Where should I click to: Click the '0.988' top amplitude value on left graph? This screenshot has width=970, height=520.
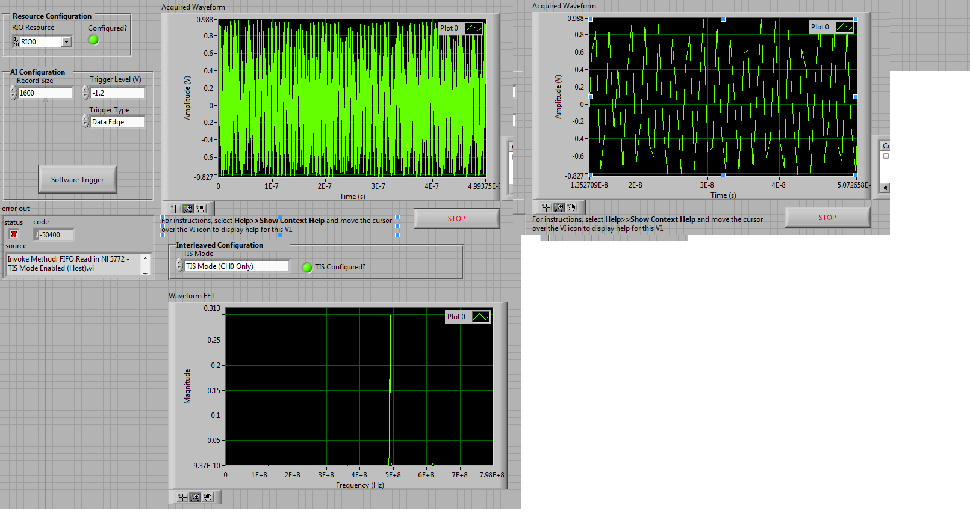tap(205, 20)
